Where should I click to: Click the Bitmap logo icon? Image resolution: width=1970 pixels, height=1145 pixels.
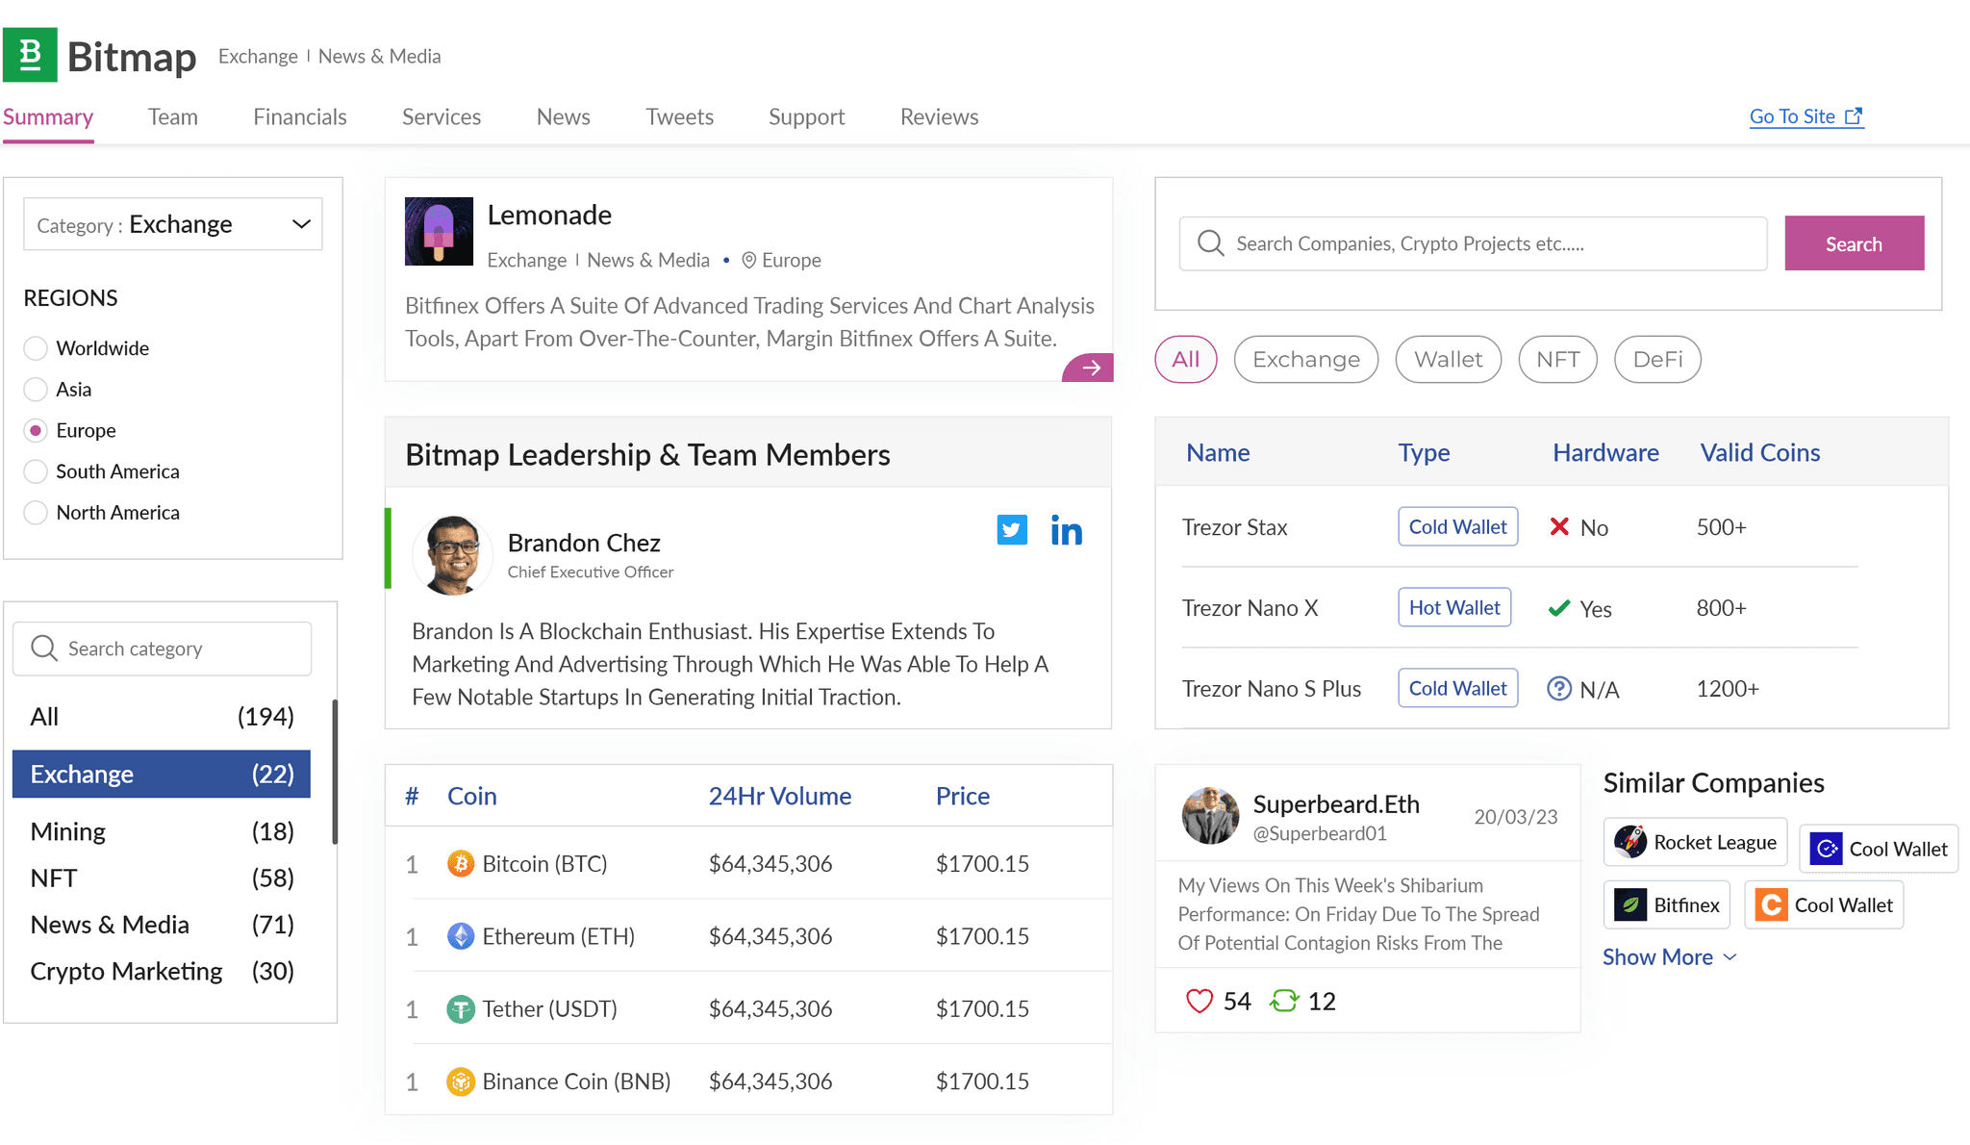click(31, 56)
